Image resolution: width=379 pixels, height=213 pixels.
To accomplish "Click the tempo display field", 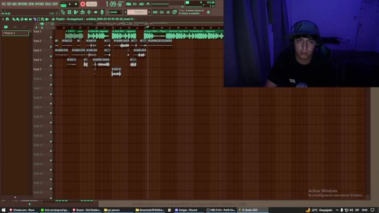I will click(x=92, y=4).
